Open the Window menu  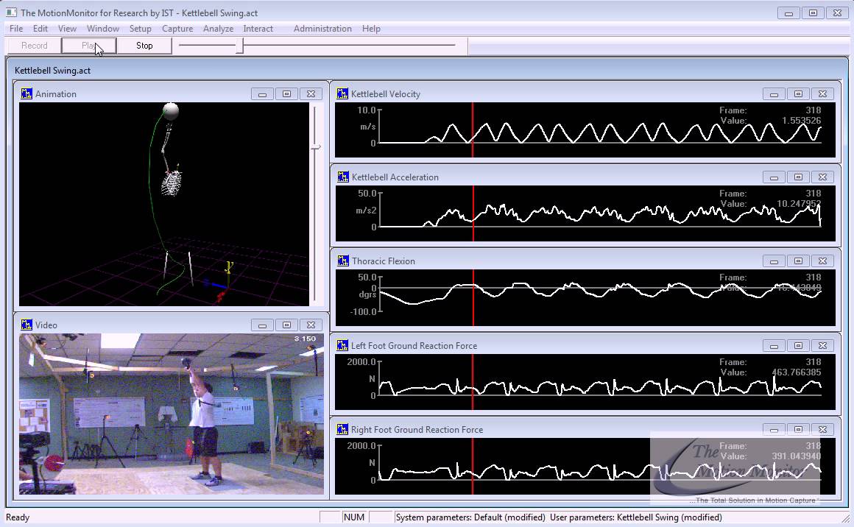click(103, 28)
